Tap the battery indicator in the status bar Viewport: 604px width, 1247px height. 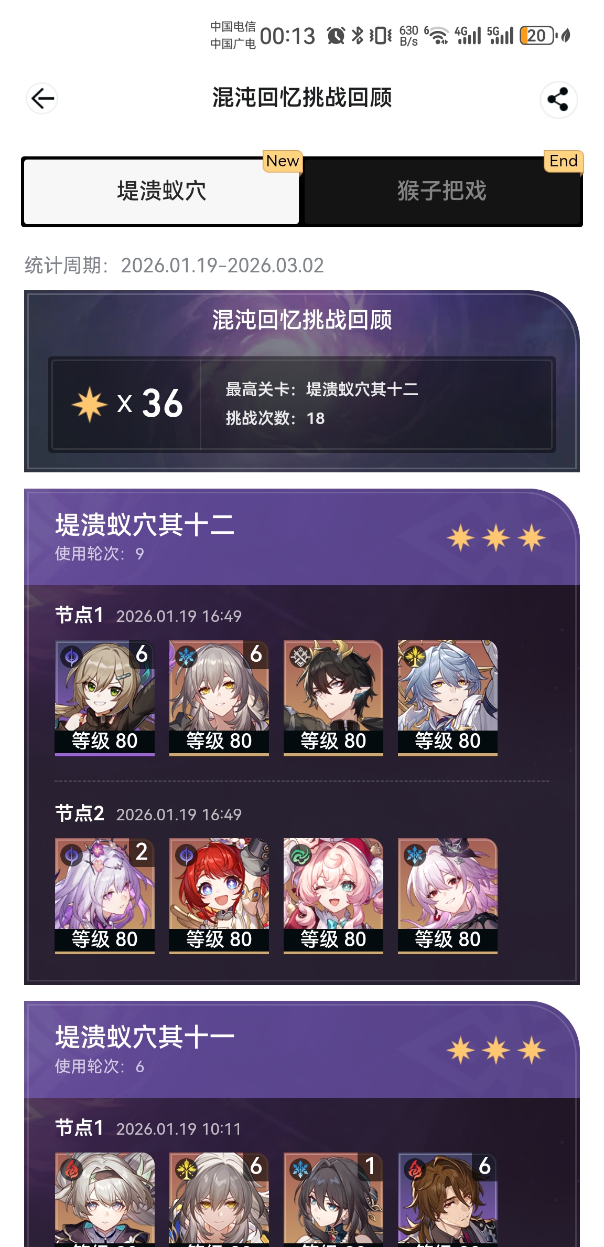(x=537, y=36)
